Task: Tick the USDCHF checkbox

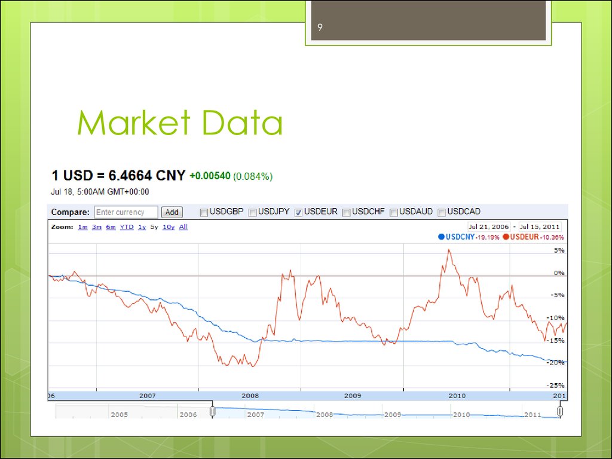Action: (x=346, y=213)
